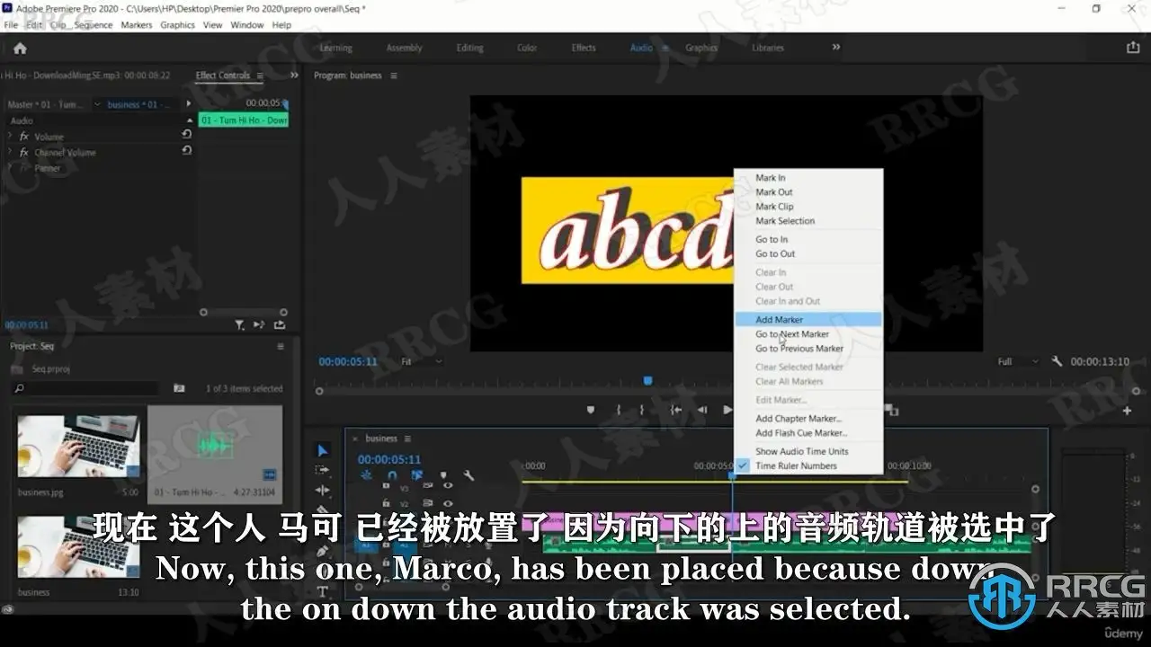Click the play-audio-only icon in Effect Controls
This screenshot has width=1151, height=647.
coord(259,325)
